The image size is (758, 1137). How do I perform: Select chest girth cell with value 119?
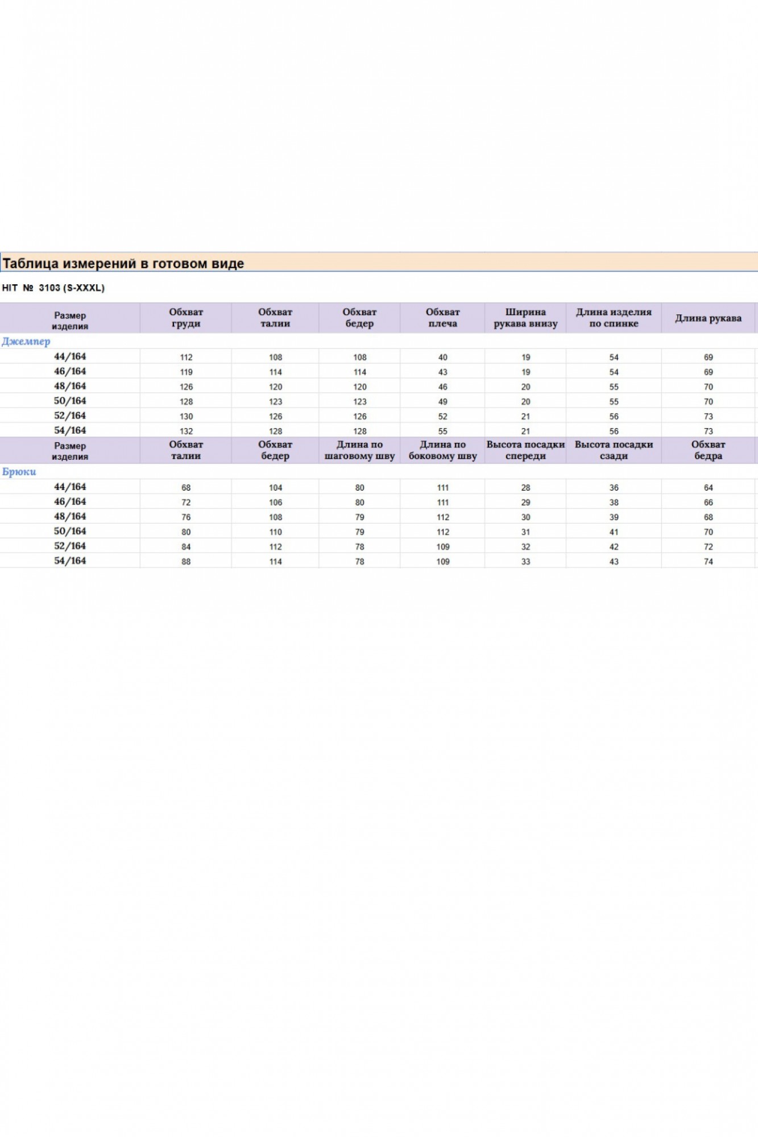click(x=186, y=372)
